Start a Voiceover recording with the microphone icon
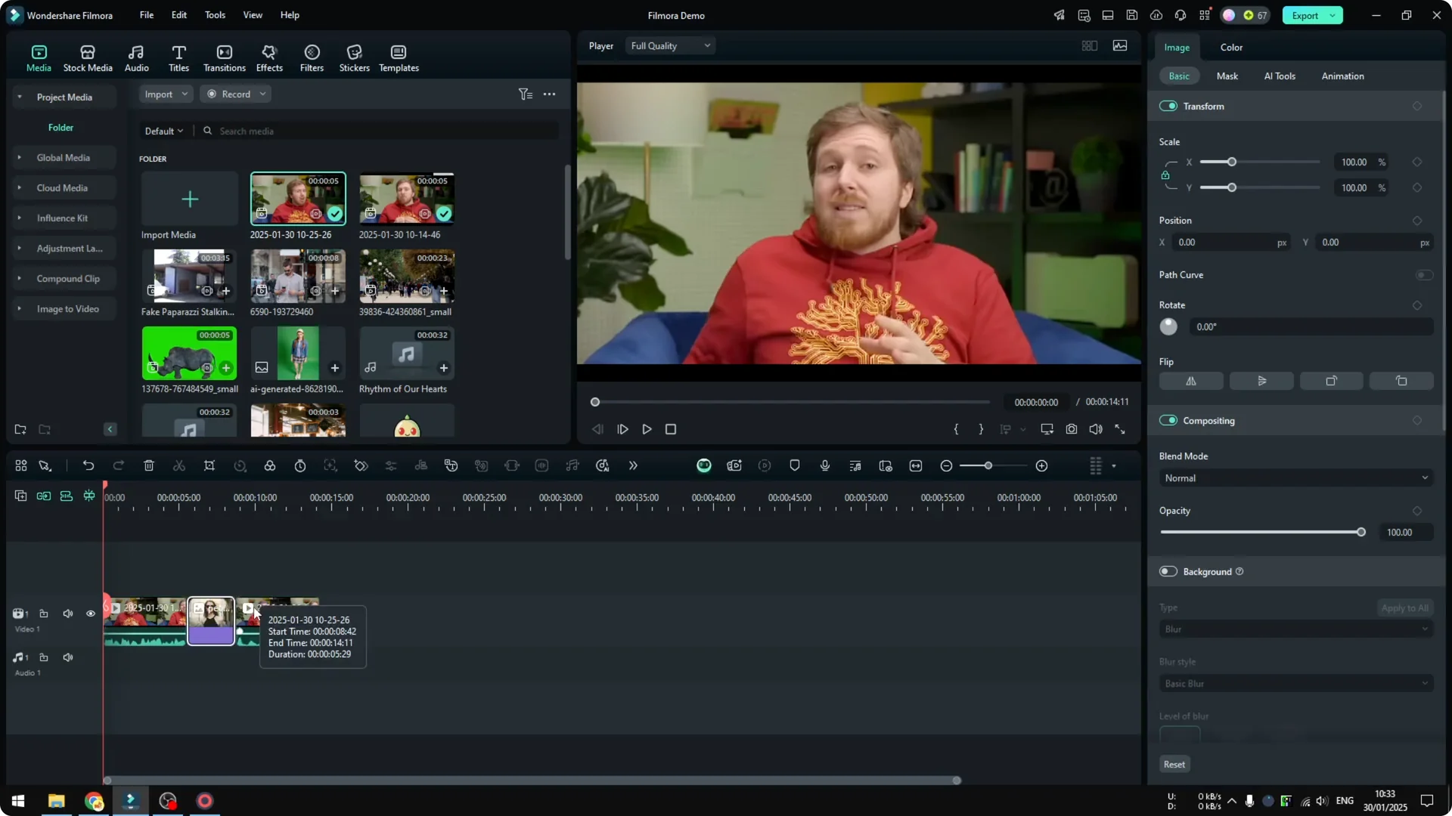 (824, 465)
